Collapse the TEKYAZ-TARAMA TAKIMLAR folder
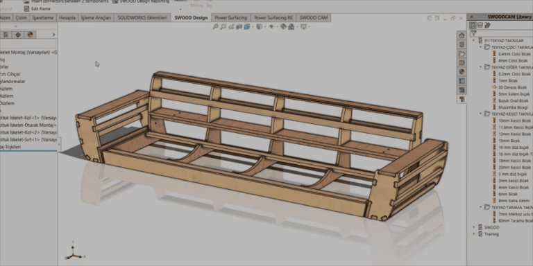The height and width of the screenshot is (266, 533). tap(481, 207)
